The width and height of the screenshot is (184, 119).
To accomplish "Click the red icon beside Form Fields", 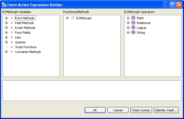I will pyautogui.click(x=12, y=33).
